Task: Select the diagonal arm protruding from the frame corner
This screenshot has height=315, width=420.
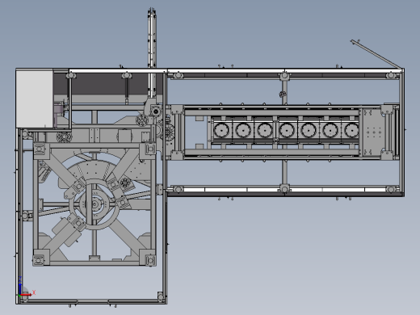Action: [x=376, y=54]
